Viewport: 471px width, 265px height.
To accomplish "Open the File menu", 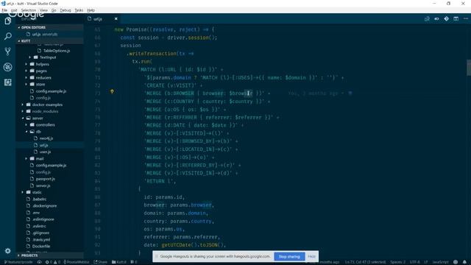I will (x=4, y=10).
